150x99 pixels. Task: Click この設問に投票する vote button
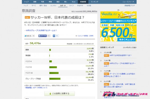[59, 94]
